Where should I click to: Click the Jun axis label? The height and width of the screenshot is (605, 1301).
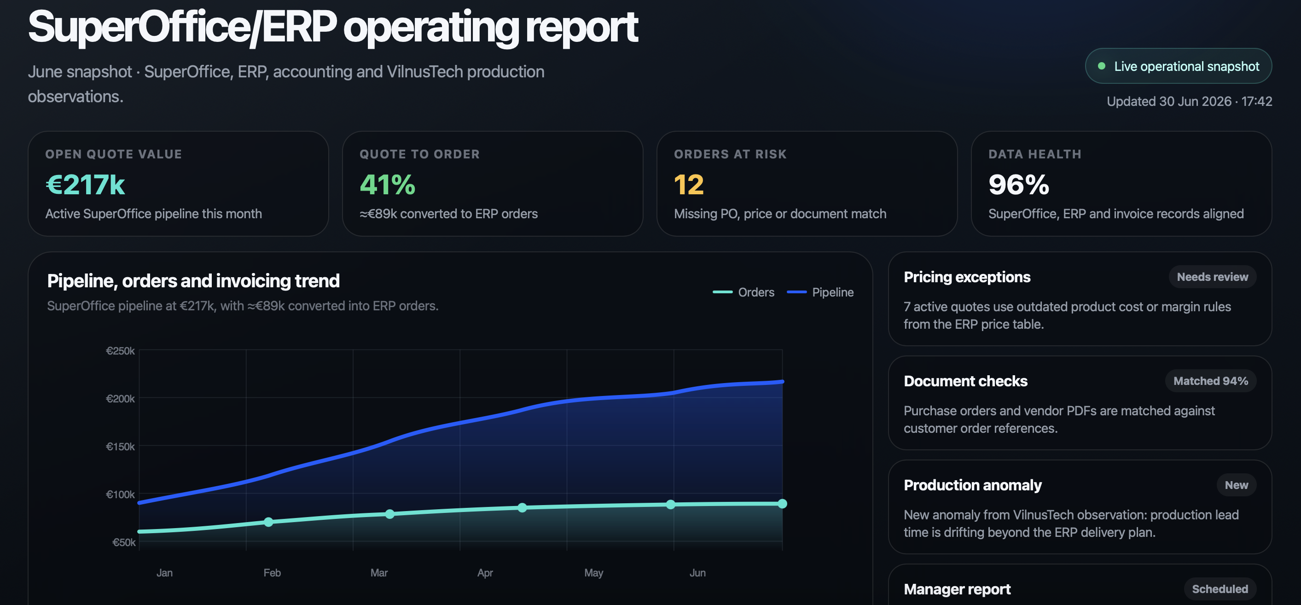[x=697, y=573]
